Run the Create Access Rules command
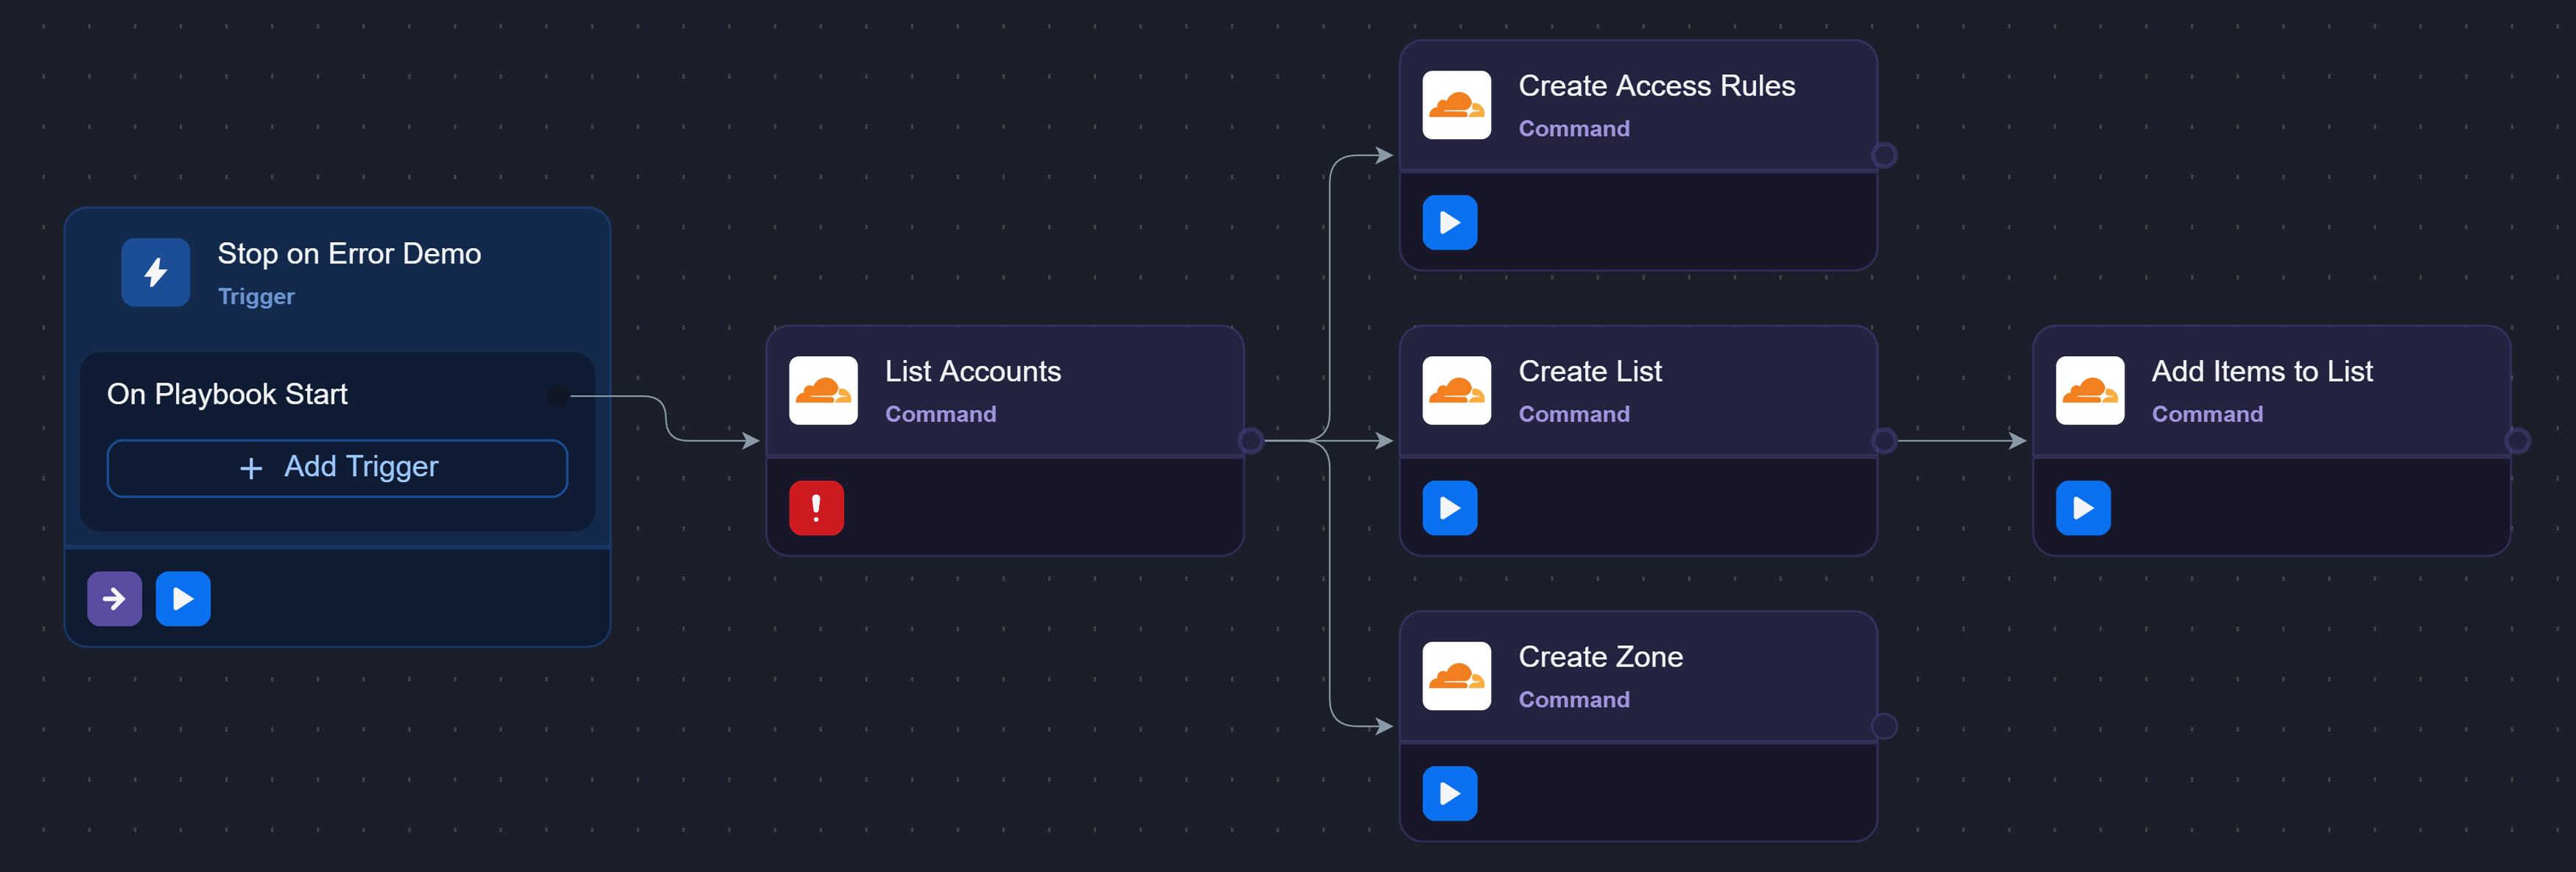This screenshot has width=2576, height=872. 1449,221
